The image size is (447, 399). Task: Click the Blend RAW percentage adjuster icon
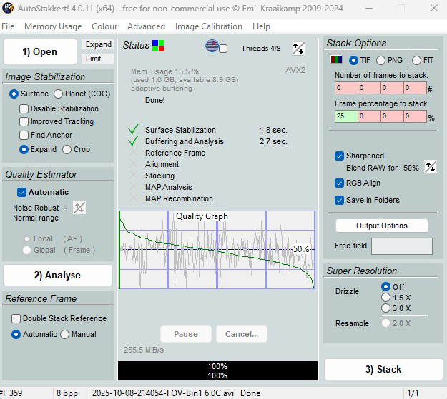point(430,167)
